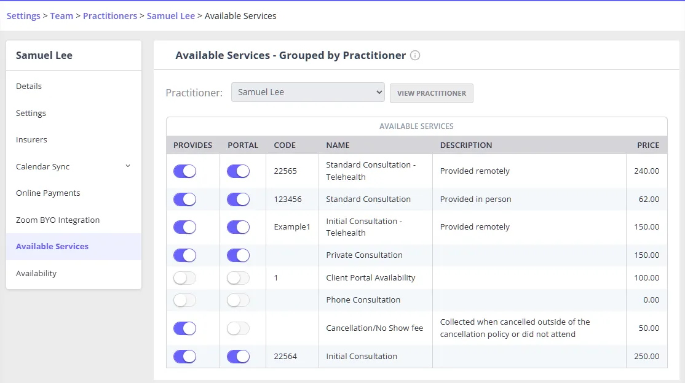
Task: Click the AVAILABLE SERVICES table title
Action: click(x=416, y=126)
